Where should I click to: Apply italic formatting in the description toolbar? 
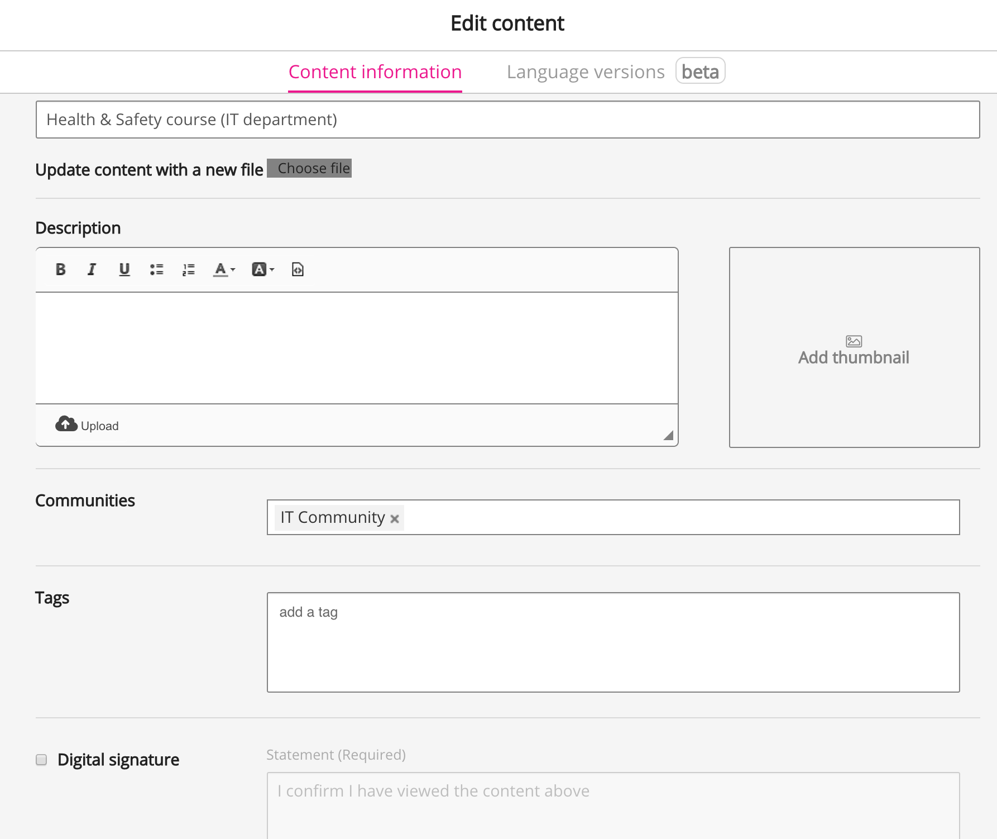point(92,270)
